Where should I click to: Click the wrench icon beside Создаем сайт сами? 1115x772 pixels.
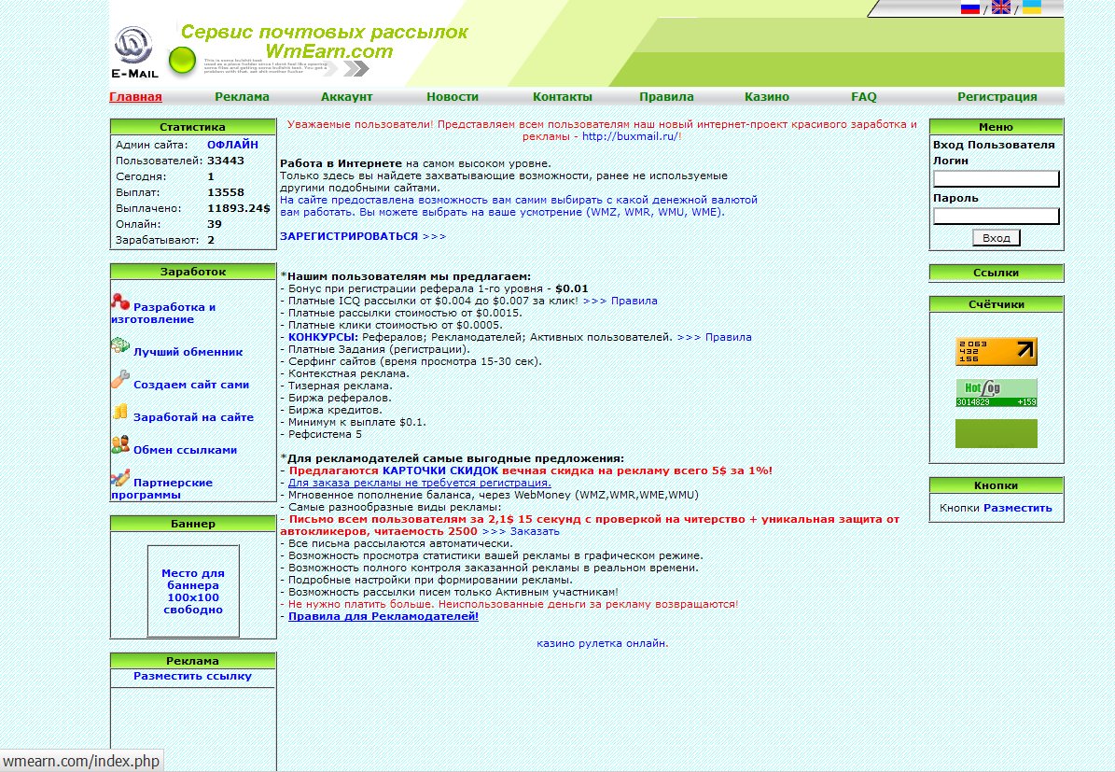click(x=120, y=379)
